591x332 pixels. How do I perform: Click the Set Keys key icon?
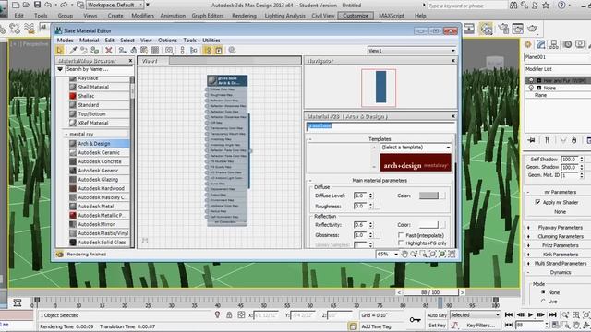415,320
